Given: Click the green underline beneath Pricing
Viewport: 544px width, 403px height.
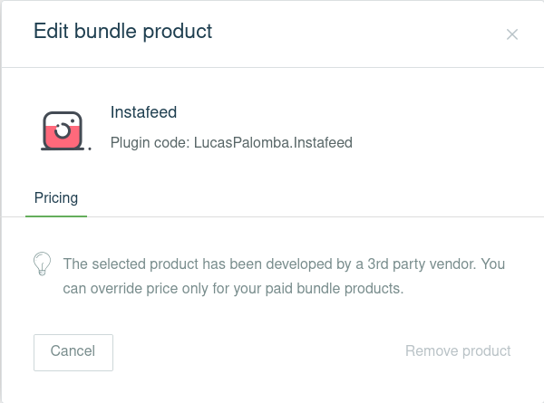Looking at the screenshot, I should pyautogui.click(x=56, y=216).
